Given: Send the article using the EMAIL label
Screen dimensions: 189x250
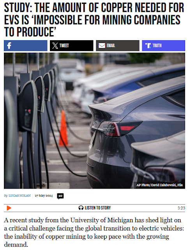Looking at the screenshot, I should click(111, 46).
